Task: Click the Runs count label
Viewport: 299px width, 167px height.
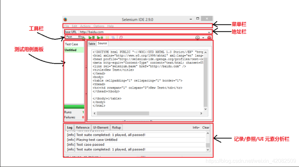Action: click(x=68, y=112)
